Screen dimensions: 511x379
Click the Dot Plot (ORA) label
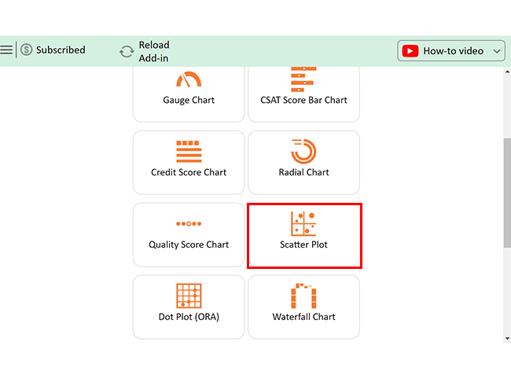coord(189,317)
